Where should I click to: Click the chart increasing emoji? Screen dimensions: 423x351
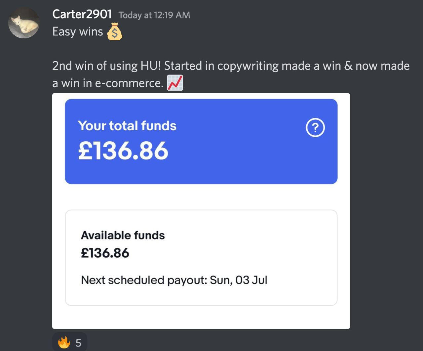tap(175, 83)
